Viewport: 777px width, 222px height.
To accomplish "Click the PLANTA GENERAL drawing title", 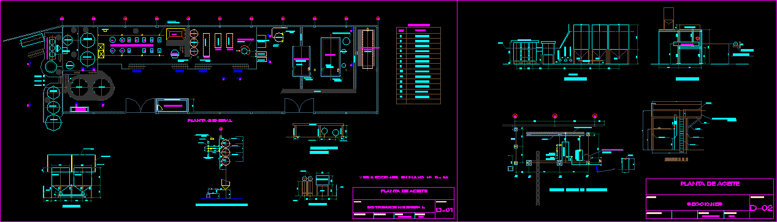I will coord(209,121).
